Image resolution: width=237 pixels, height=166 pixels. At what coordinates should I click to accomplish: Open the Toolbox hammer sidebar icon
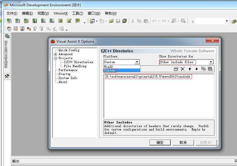pos(7,76)
